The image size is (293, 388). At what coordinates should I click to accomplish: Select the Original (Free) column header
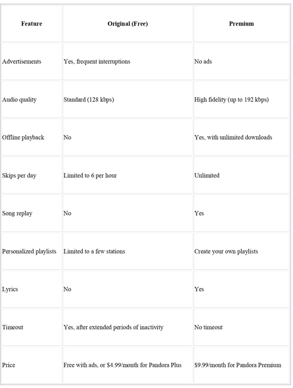point(127,24)
